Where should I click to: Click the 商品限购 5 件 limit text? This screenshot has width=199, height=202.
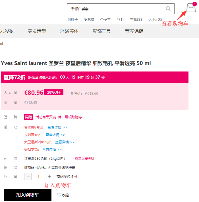click(x=67, y=176)
